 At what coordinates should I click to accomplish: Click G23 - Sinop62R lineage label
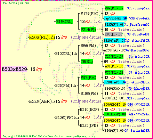pyautogui.click(x=138, y=8)
